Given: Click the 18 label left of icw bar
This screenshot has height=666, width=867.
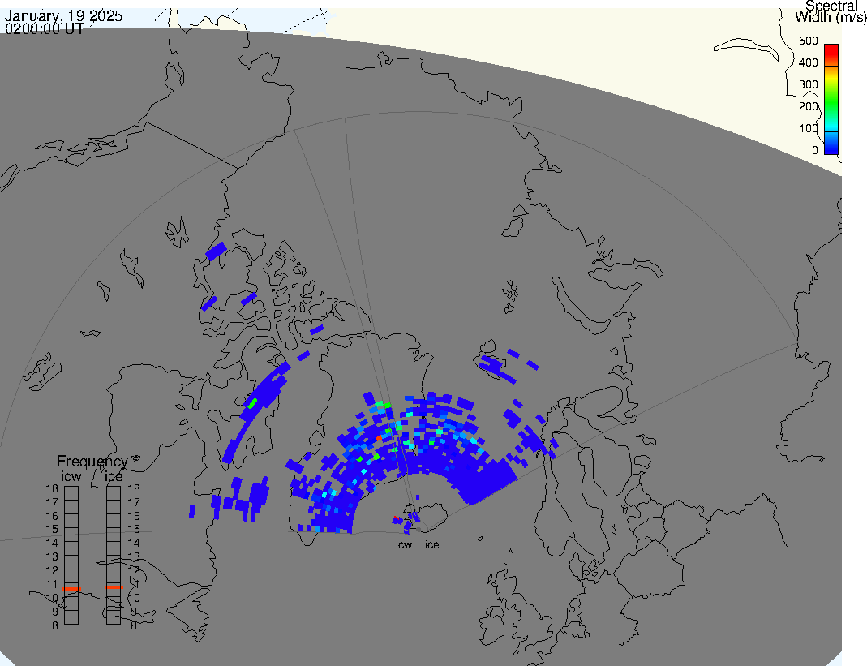Looking at the screenshot, I should 52,488.
